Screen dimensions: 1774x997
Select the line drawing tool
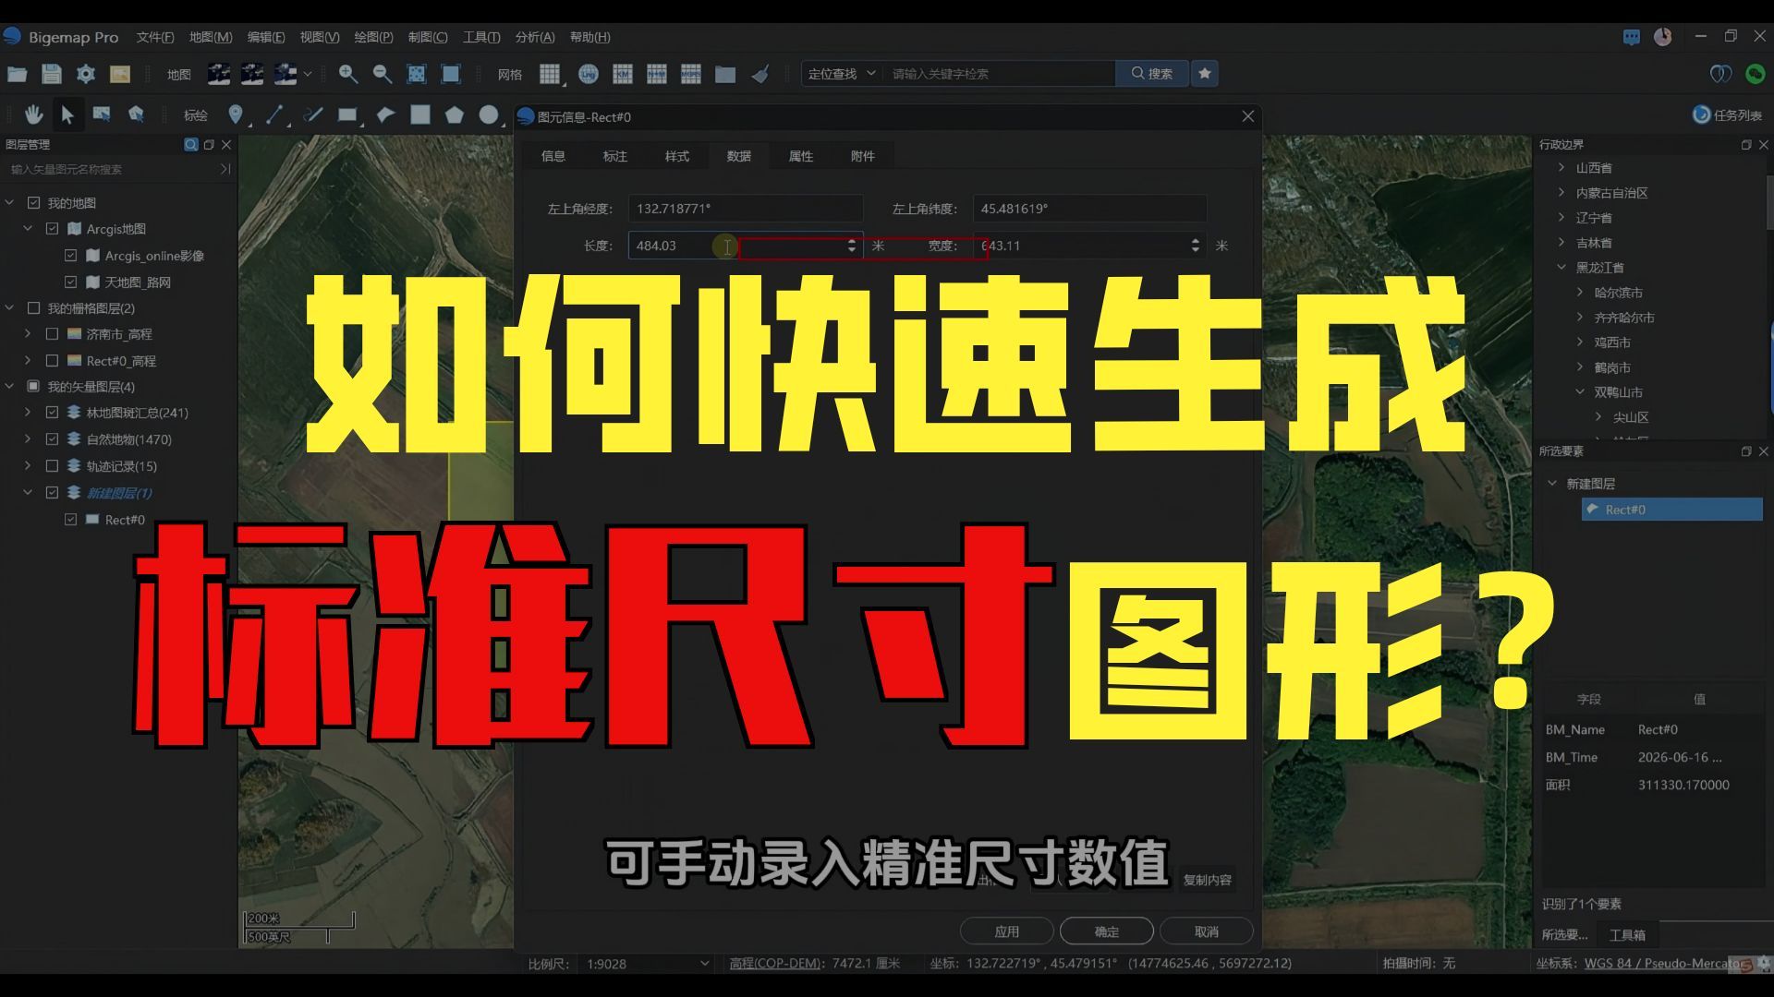274,114
